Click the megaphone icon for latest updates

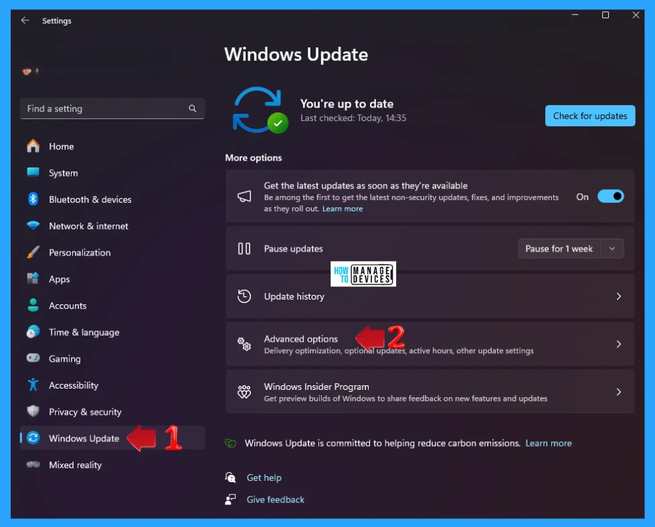point(244,196)
